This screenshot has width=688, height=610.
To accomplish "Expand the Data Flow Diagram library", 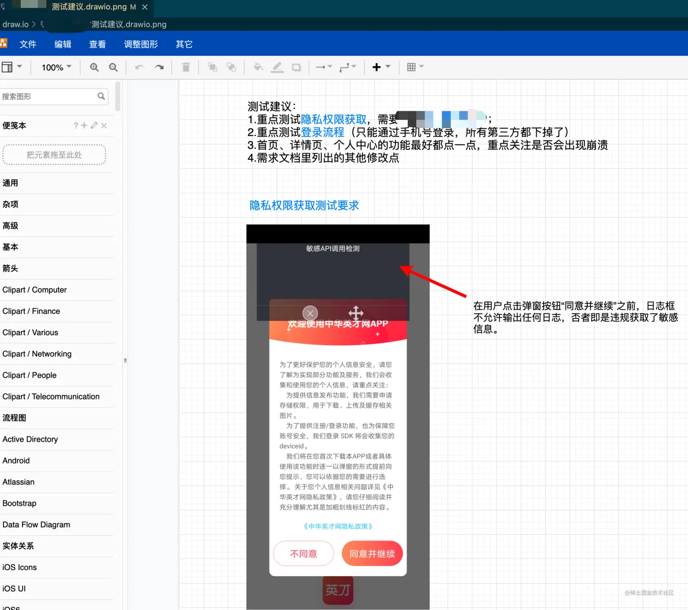I will 57,525.
